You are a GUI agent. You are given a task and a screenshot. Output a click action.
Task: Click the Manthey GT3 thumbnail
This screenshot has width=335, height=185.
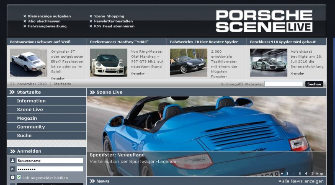[108, 63]
